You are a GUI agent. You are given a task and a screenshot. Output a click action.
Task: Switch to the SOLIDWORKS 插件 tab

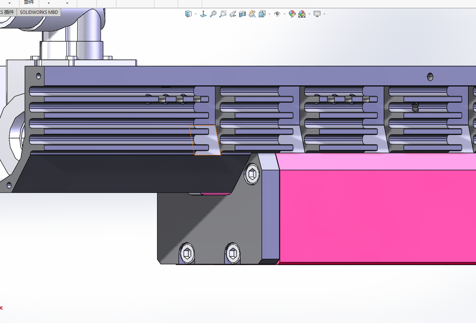pos(8,12)
